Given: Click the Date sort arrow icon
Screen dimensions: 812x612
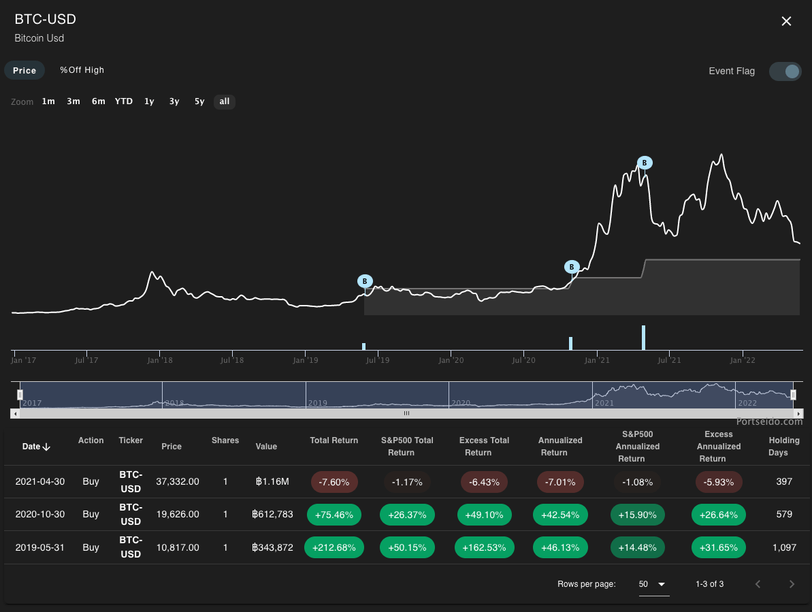Looking at the screenshot, I should (47, 446).
